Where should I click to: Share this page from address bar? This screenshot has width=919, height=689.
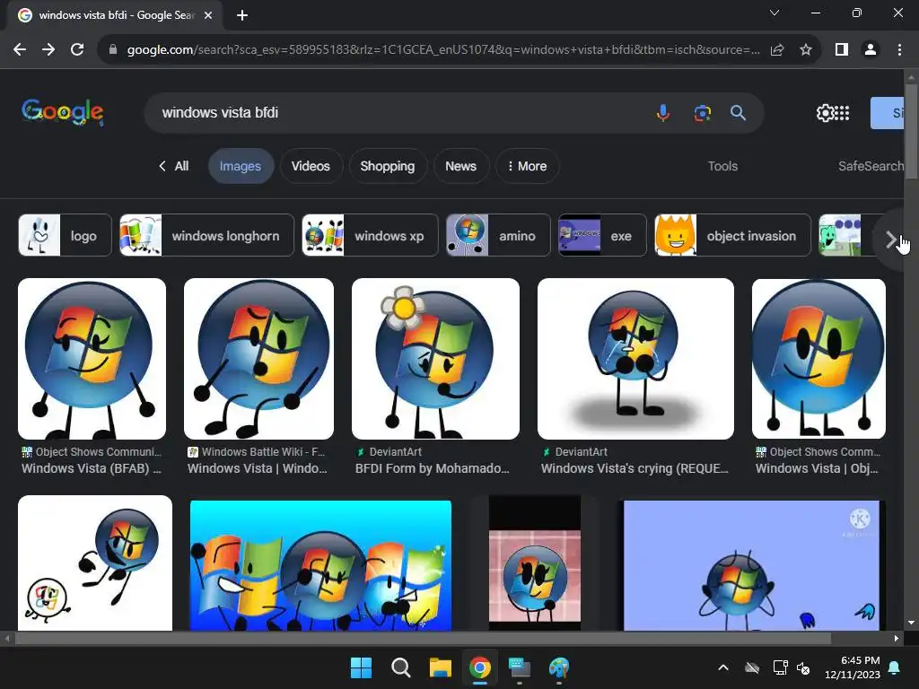tap(777, 50)
